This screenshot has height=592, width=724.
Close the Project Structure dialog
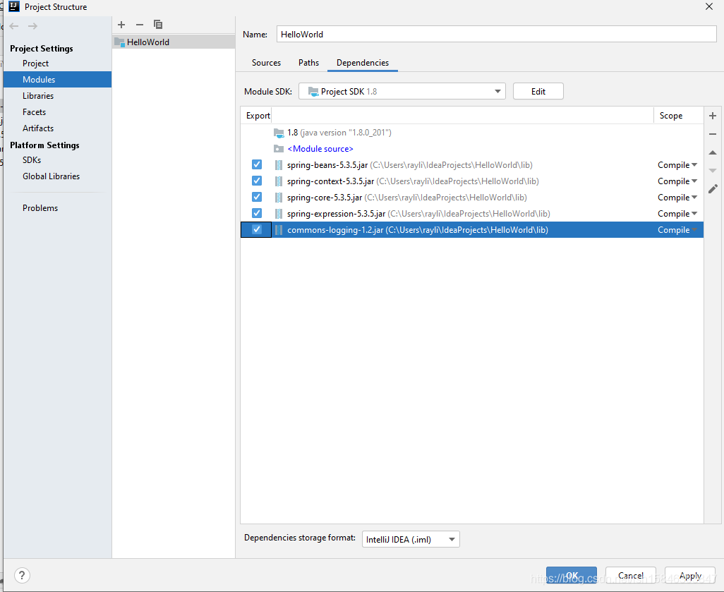pyautogui.click(x=708, y=6)
